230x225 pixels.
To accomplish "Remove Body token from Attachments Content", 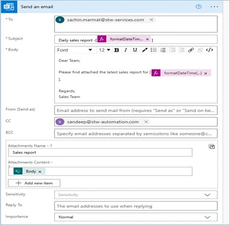I will [40, 171].
